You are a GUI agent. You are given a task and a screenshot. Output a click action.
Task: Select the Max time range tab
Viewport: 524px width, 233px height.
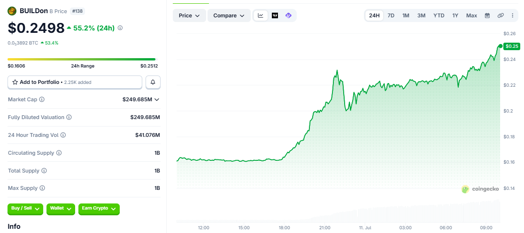tap(471, 15)
